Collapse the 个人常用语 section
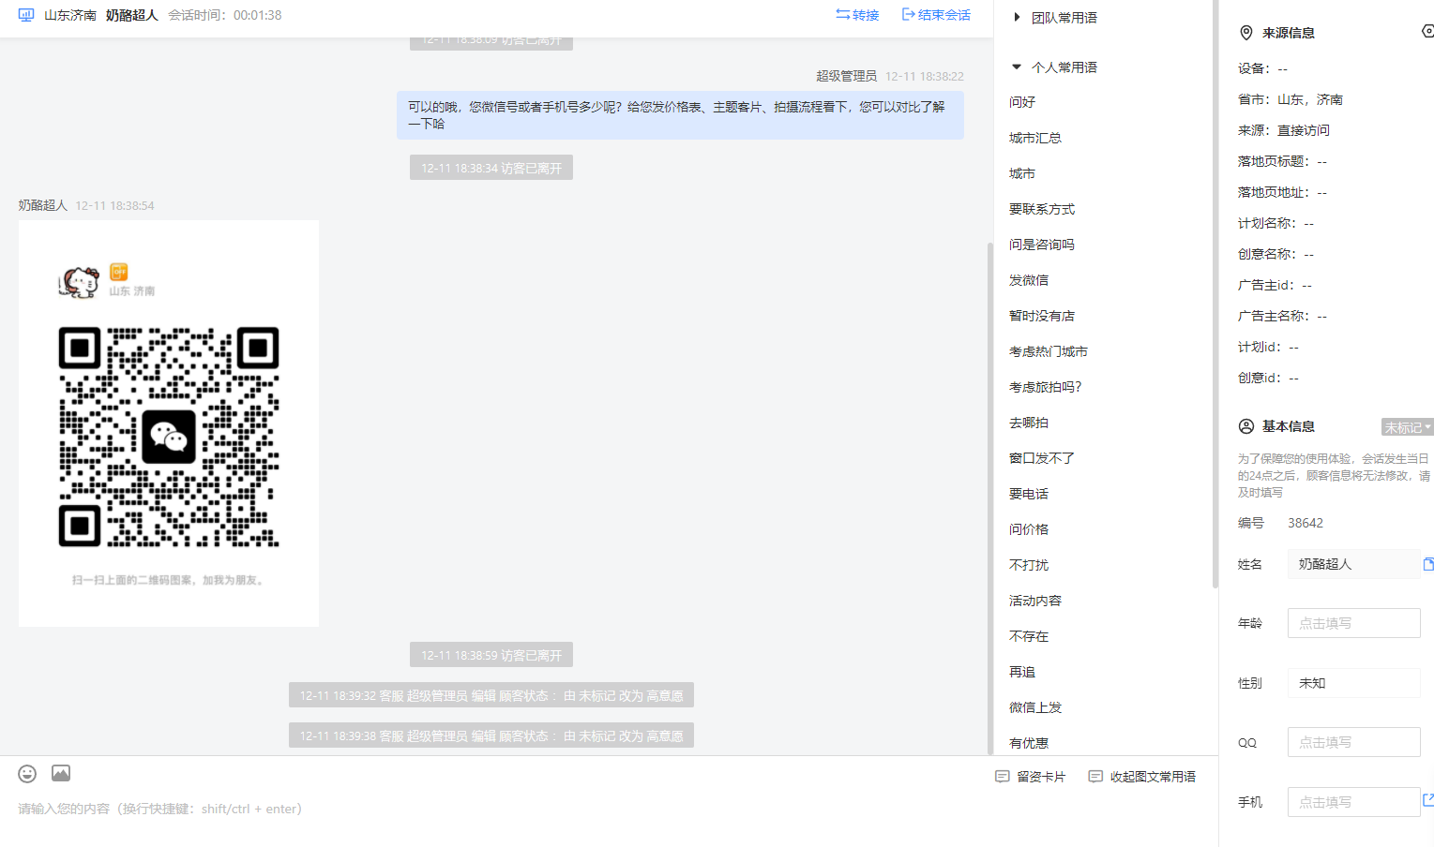This screenshot has width=1434, height=847. [x=1055, y=67]
